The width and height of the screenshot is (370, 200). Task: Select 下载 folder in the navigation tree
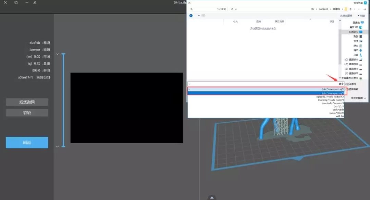click(358, 50)
